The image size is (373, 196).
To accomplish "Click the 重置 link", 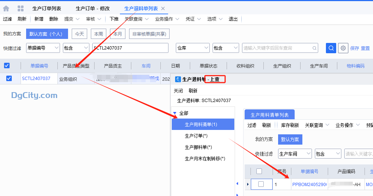I will tap(365, 48).
